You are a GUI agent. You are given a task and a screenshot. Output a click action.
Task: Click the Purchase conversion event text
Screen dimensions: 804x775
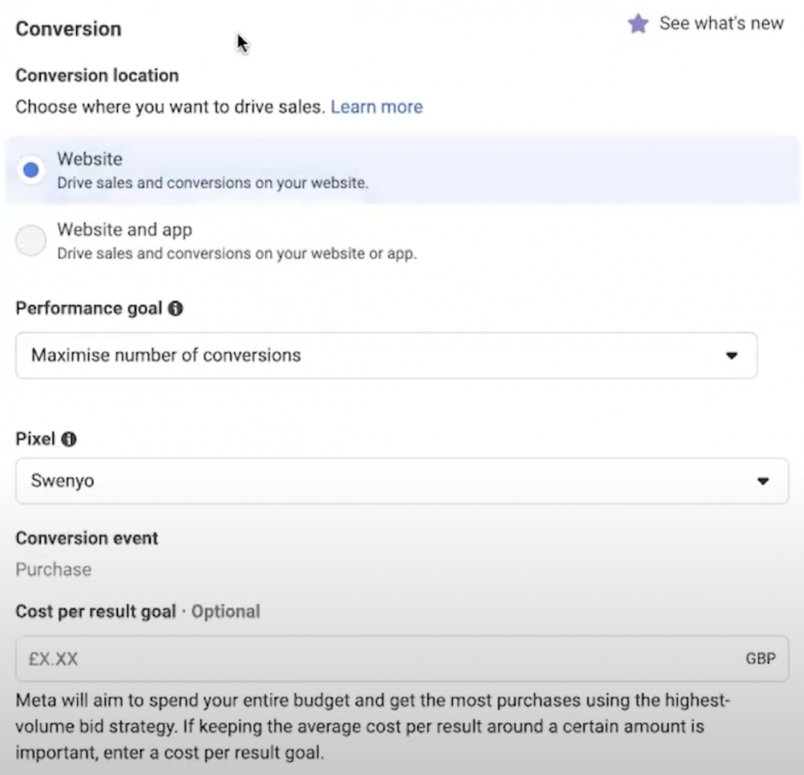[53, 570]
